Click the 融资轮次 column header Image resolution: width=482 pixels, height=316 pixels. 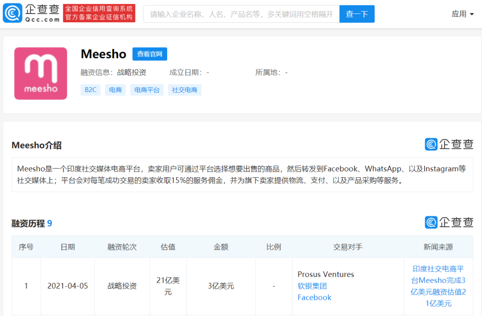pyautogui.click(x=122, y=247)
